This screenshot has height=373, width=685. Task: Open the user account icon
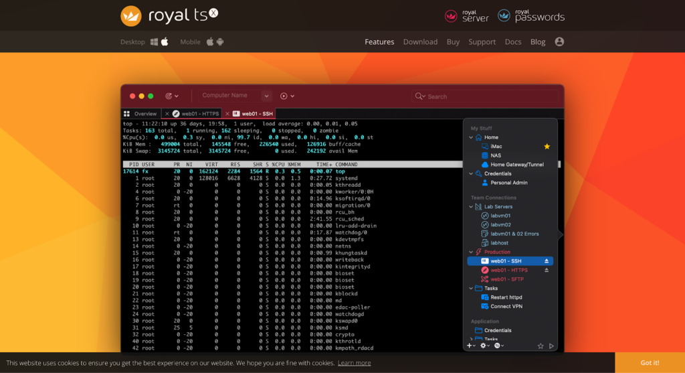(x=559, y=42)
